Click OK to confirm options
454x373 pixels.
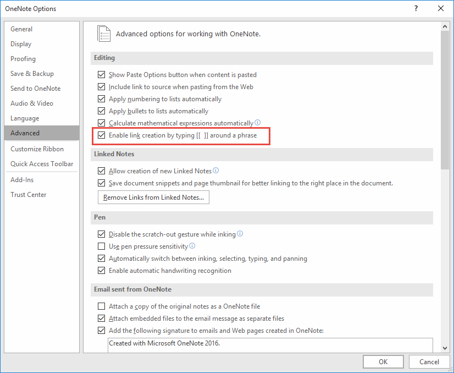pyautogui.click(x=383, y=361)
